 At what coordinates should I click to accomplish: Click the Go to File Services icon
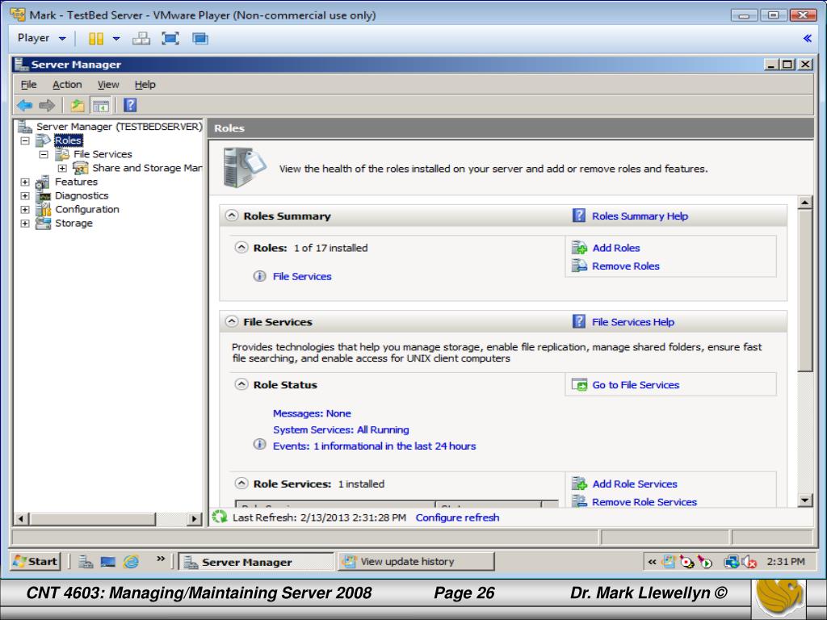[x=579, y=385]
